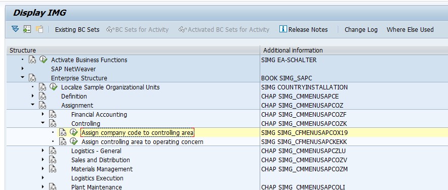Select Materials Management tree item
448x190 pixels.
102,169
